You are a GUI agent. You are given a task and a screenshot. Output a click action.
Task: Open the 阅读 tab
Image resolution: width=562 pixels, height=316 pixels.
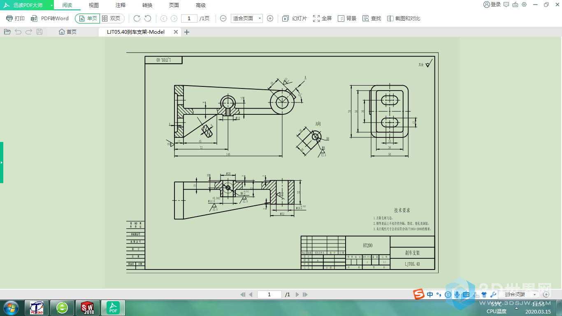(x=67, y=5)
